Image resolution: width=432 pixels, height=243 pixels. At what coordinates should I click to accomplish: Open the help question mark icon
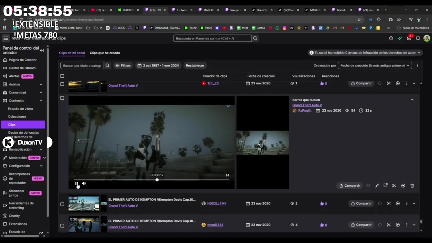tap(391, 38)
